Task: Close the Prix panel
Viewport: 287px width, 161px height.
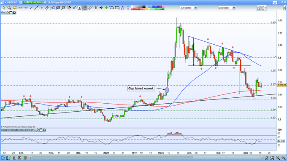Action: pyautogui.click(x=14, y=13)
